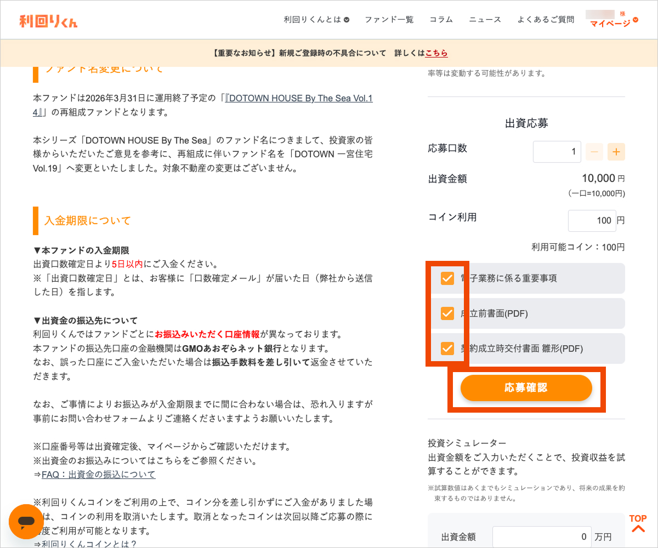Open the ニュース page
658x548 pixels.
coord(485,20)
